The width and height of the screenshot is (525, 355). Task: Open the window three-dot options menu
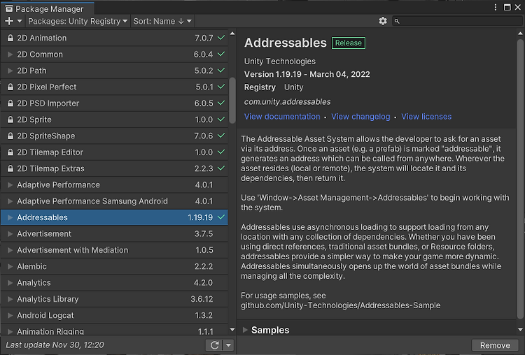pyautogui.click(x=496, y=8)
